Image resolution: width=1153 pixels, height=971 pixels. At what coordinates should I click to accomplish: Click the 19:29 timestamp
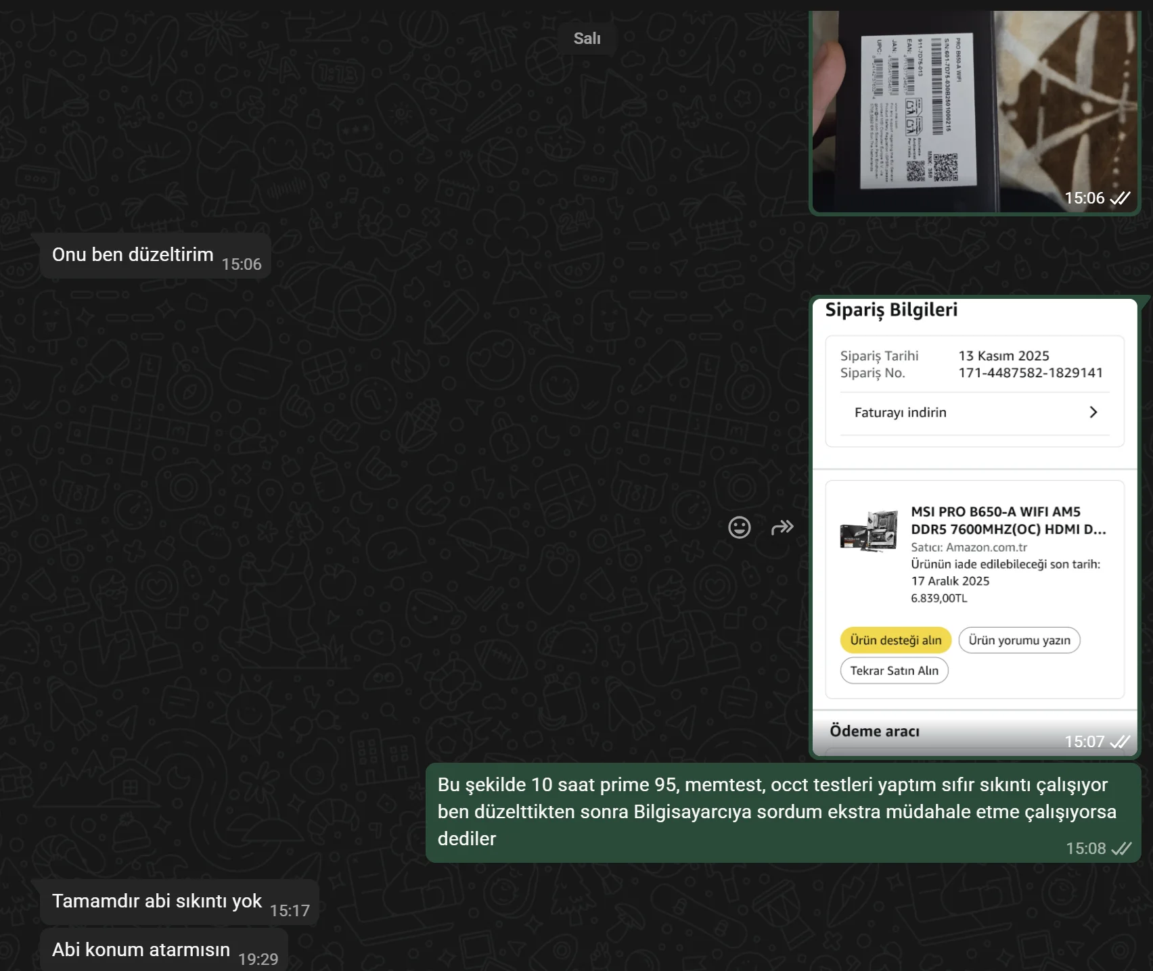(x=258, y=960)
